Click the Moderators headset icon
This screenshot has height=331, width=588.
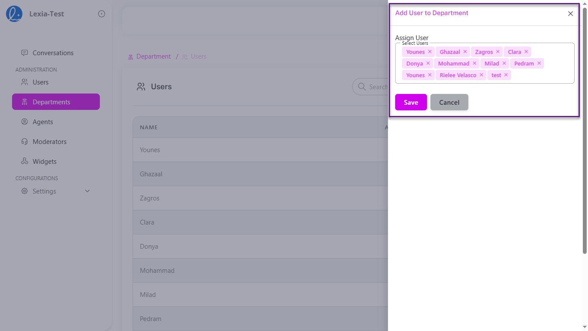click(x=24, y=141)
